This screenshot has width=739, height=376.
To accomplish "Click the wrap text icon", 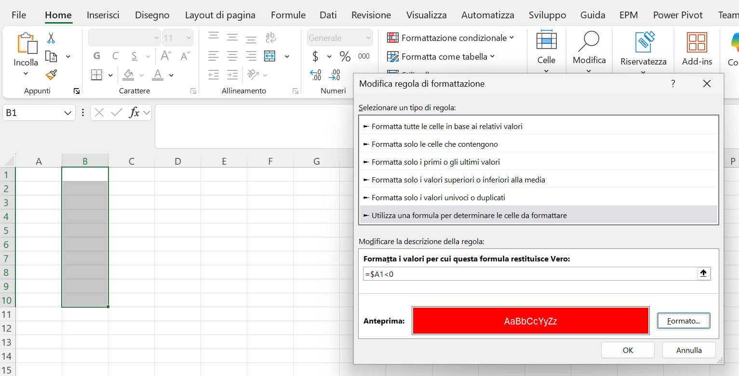I will [x=270, y=38].
